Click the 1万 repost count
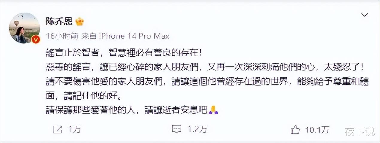This screenshot has height=143, width=380. (x=75, y=129)
